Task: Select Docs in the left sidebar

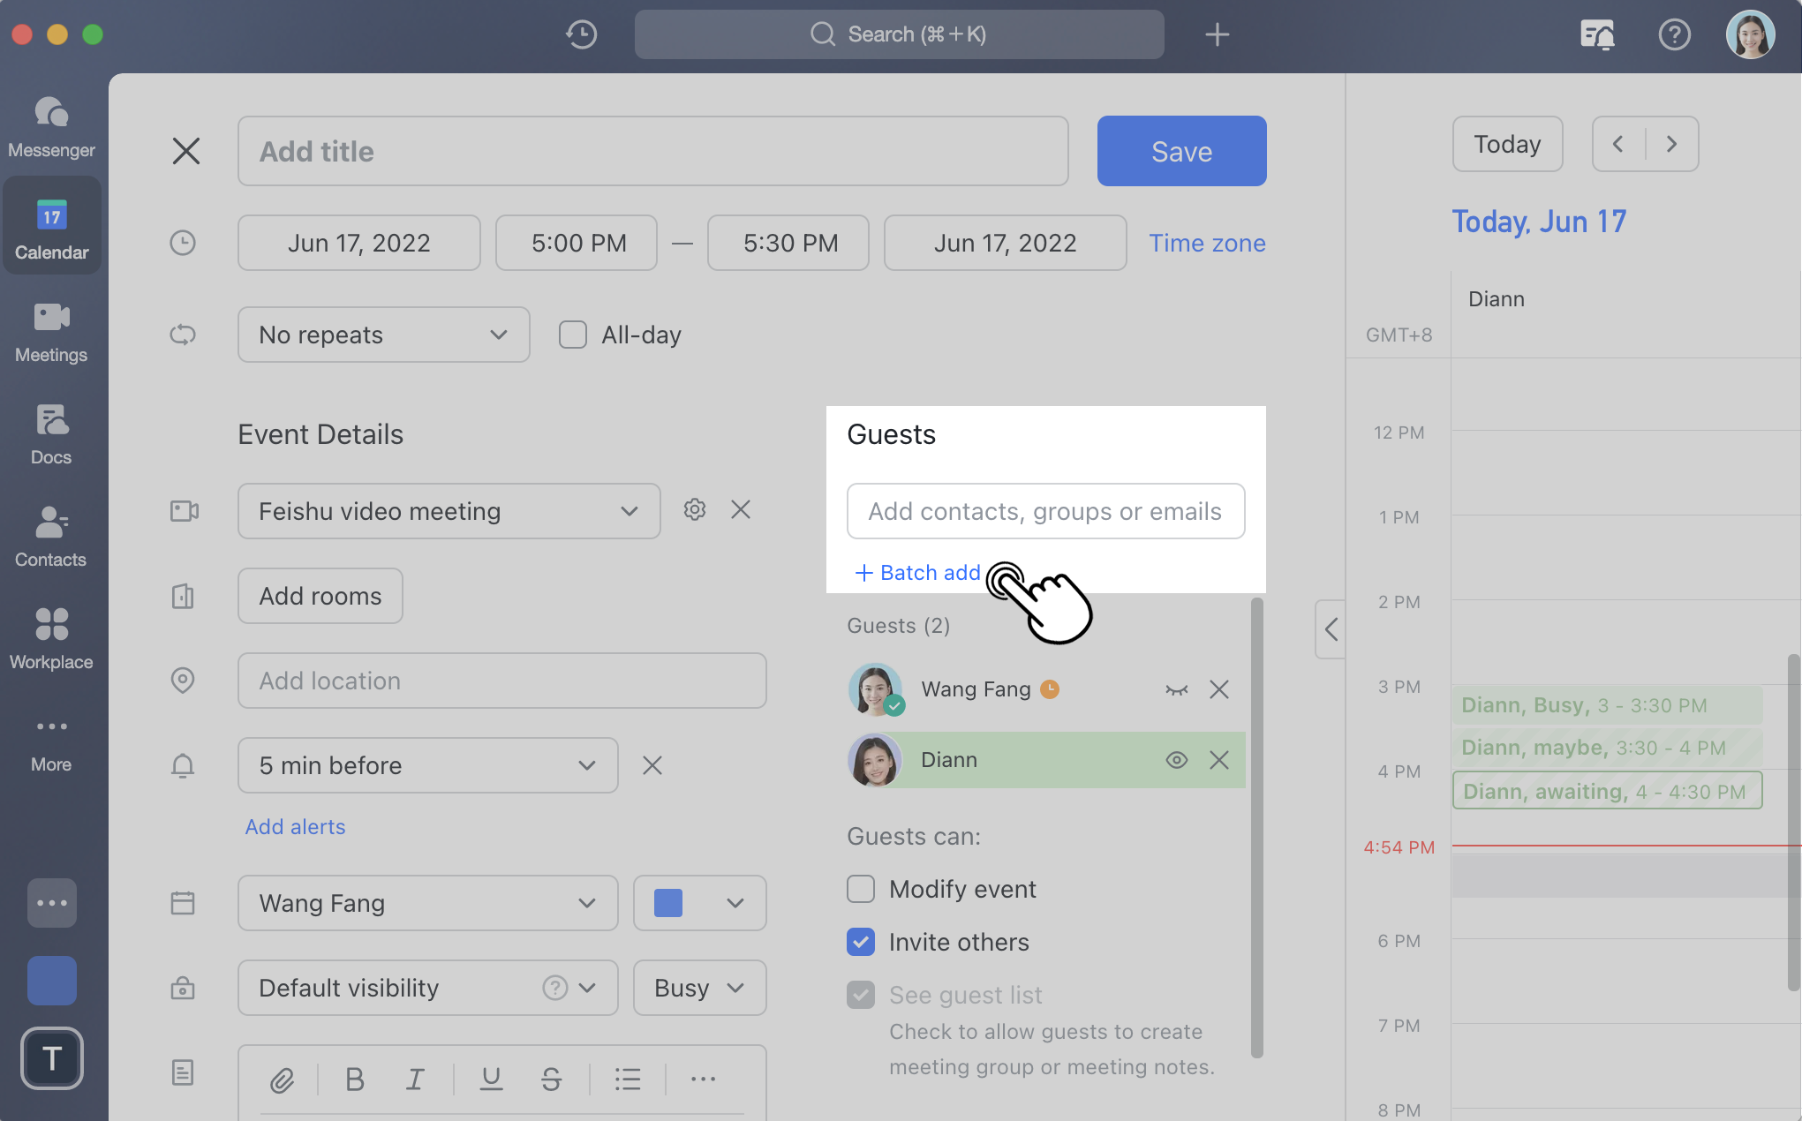Action: (51, 434)
